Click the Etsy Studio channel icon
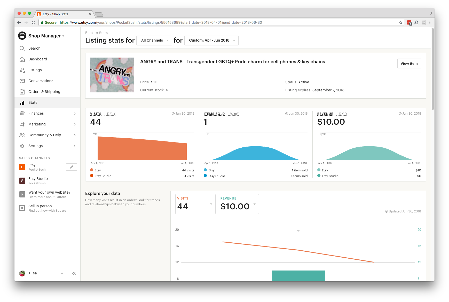This screenshot has height=302, width=449. pyautogui.click(x=22, y=181)
